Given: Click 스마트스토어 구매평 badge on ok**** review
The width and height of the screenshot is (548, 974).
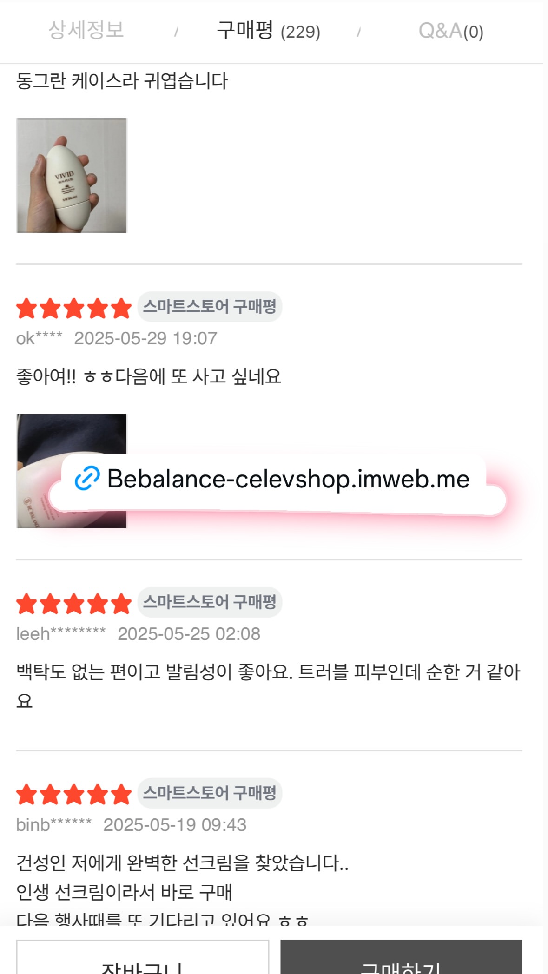Looking at the screenshot, I should (x=210, y=307).
